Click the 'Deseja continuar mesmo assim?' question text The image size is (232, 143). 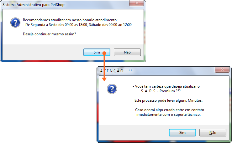49,34
